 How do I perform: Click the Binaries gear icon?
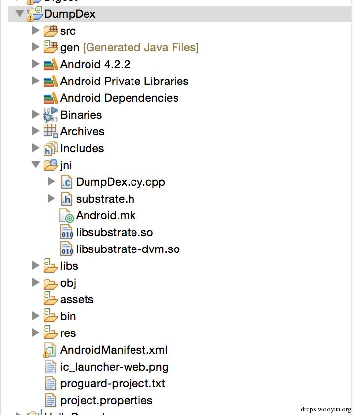50,115
